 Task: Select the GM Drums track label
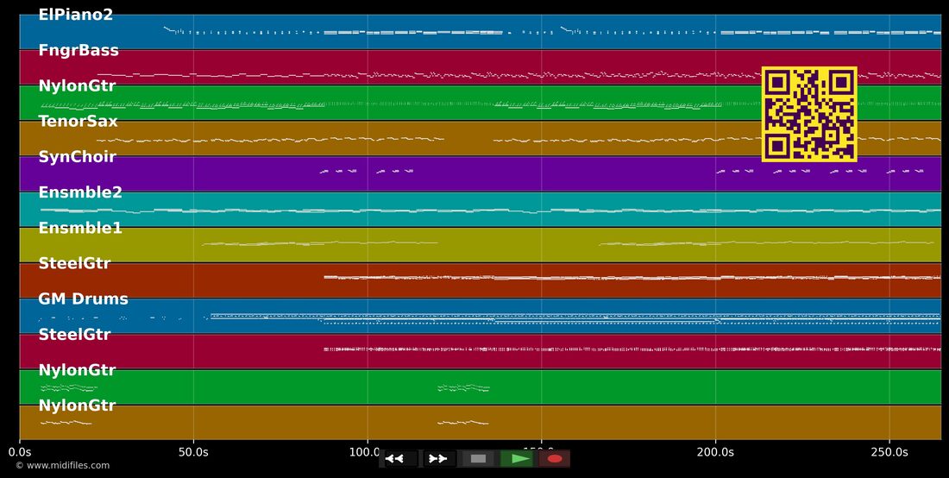tap(83, 299)
